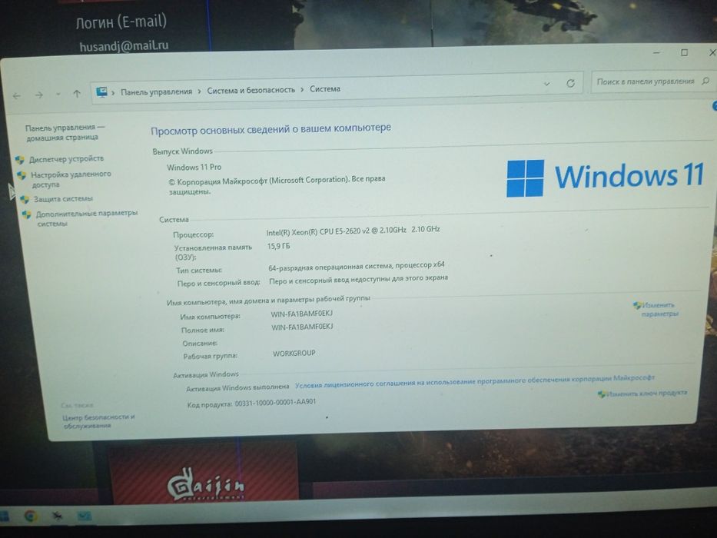Go up one level arrow
This screenshot has width=717, height=538.
(x=77, y=94)
